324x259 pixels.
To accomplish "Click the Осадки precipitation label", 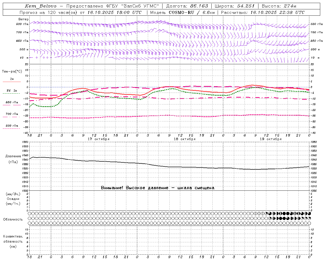I will tap(13, 199).
